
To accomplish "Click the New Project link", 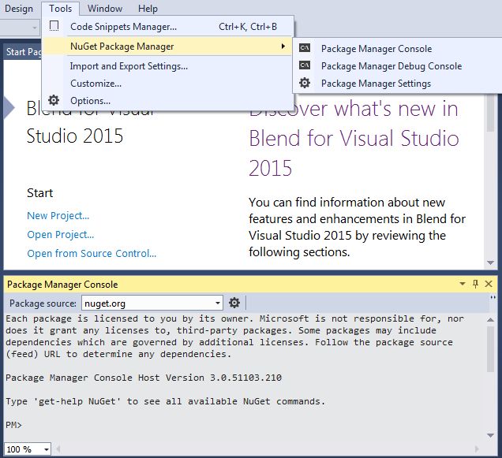I will tap(58, 215).
